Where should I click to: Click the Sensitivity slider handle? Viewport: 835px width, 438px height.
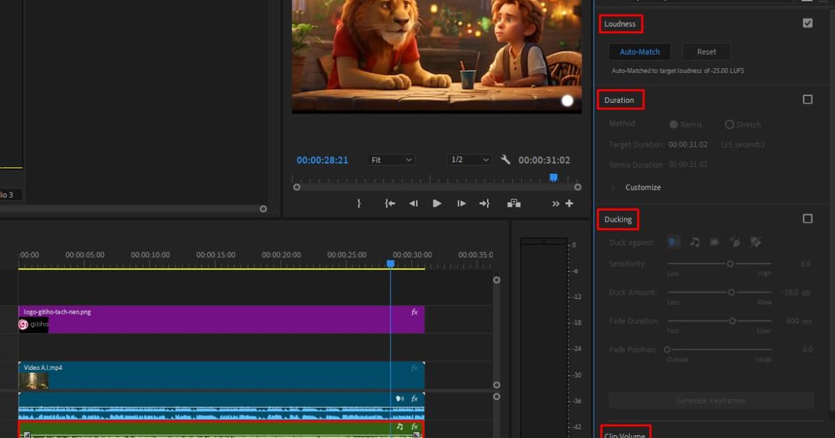(x=730, y=263)
